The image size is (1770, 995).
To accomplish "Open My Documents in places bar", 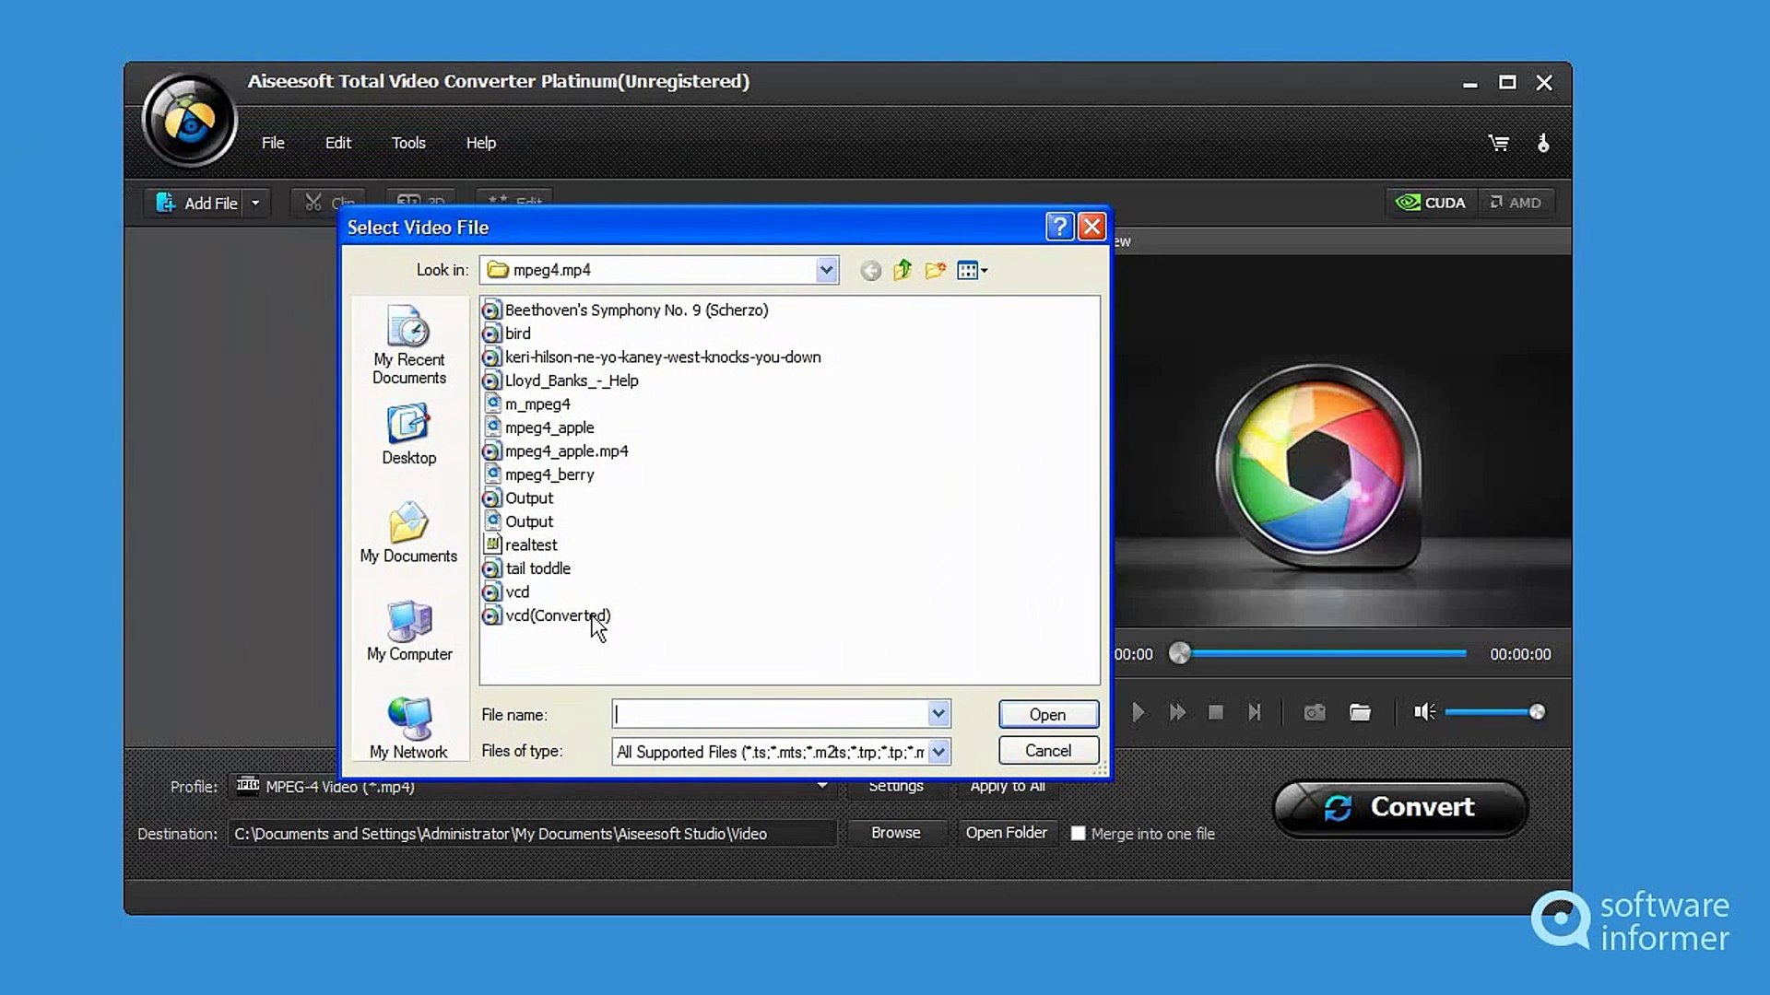I will (x=408, y=533).
